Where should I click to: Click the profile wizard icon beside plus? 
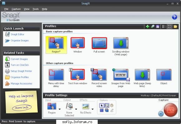[x=153, y=26]
